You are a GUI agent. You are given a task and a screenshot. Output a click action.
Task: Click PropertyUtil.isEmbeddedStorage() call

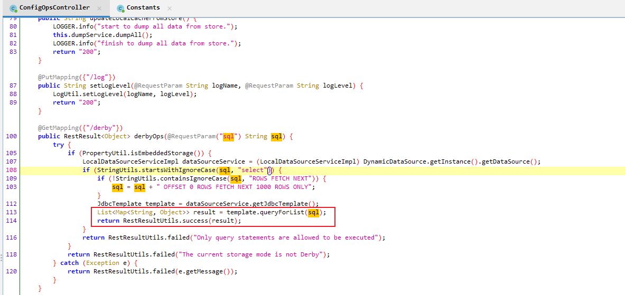[144, 153]
